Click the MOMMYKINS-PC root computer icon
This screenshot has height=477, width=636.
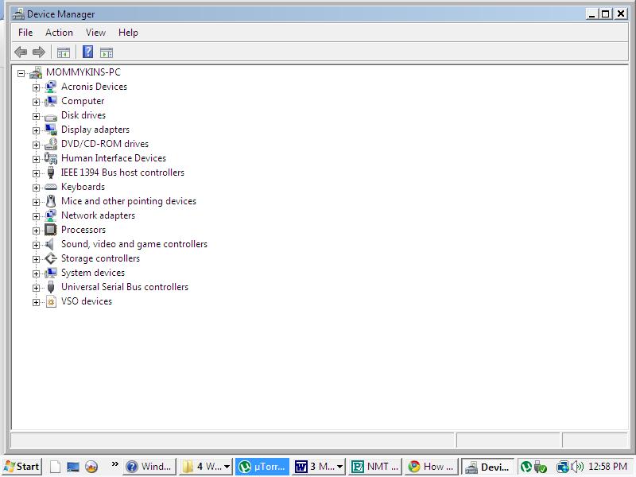pyautogui.click(x=36, y=72)
